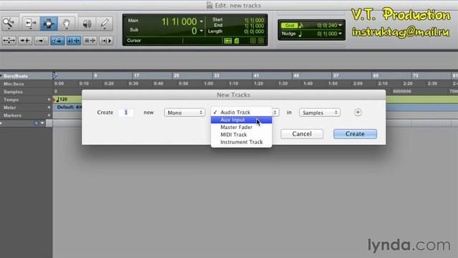Cancel the New Tracks dialog

(x=302, y=134)
